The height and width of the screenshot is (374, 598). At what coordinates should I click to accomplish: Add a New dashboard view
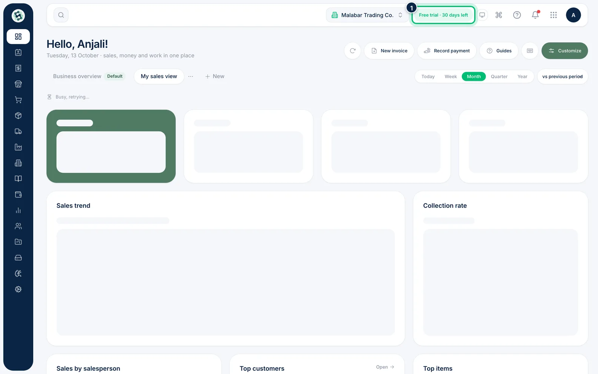point(215,76)
